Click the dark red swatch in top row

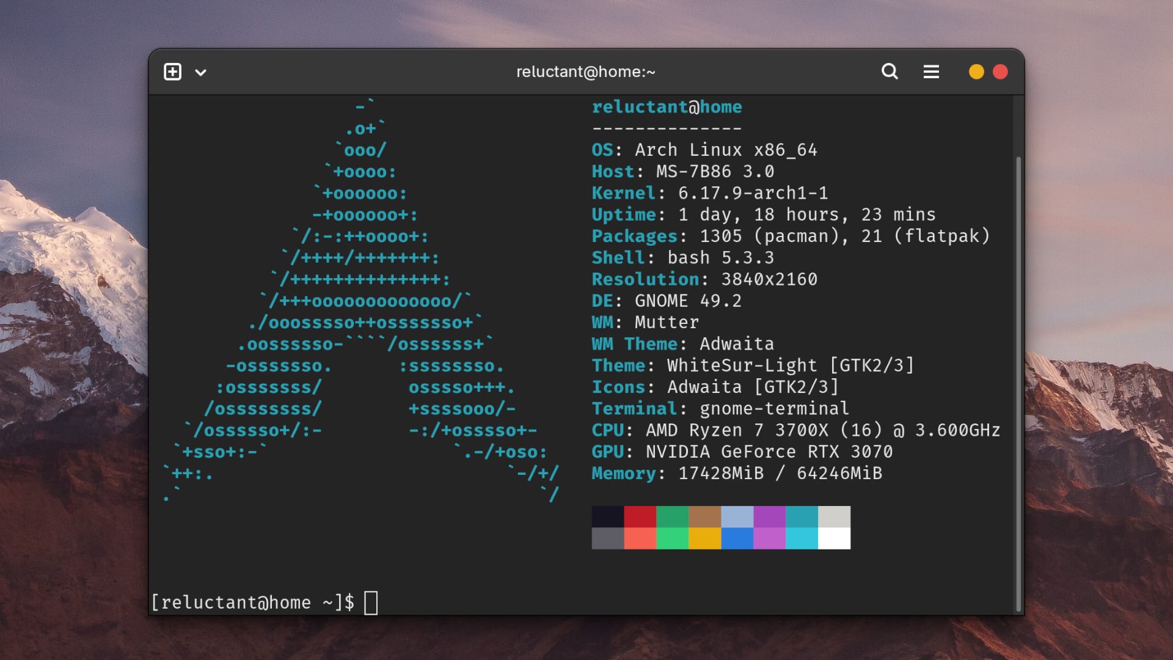pos(640,516)
